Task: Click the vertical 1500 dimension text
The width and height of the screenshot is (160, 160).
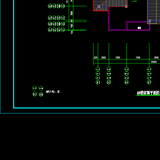Action: click(x=72, y=26)
